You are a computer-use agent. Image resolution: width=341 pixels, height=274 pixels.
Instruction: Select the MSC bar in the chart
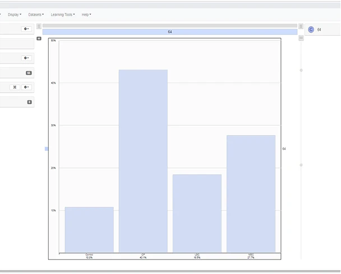coord(251,194)
